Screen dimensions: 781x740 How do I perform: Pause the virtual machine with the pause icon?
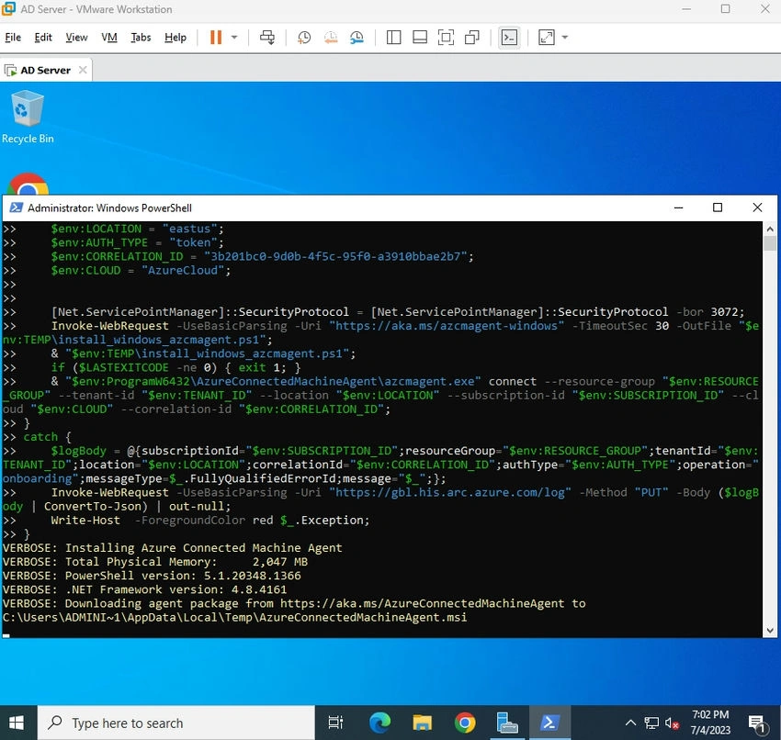(x=216, y=38)
